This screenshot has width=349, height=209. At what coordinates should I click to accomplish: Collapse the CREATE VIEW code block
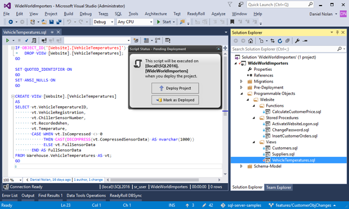[13, 97]
